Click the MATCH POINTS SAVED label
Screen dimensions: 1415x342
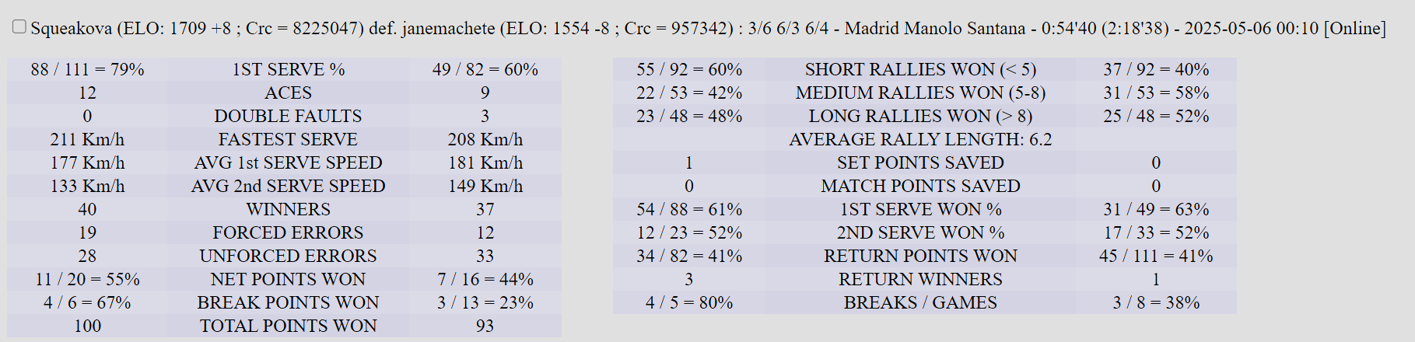[920, 187]
